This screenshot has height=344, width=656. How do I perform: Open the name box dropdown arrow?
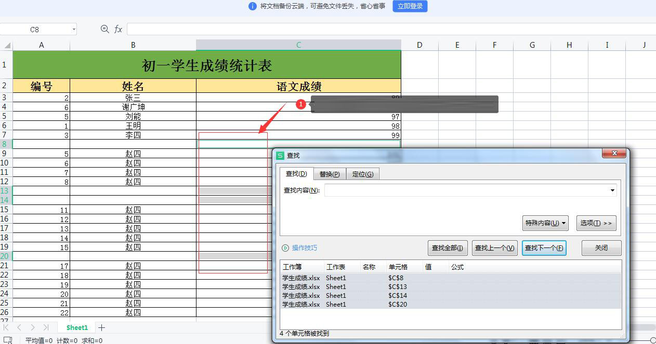[74, 30]
